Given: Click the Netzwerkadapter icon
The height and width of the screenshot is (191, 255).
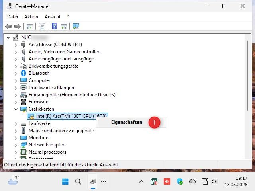Looking at the screenshot, I should click(24, 145).
